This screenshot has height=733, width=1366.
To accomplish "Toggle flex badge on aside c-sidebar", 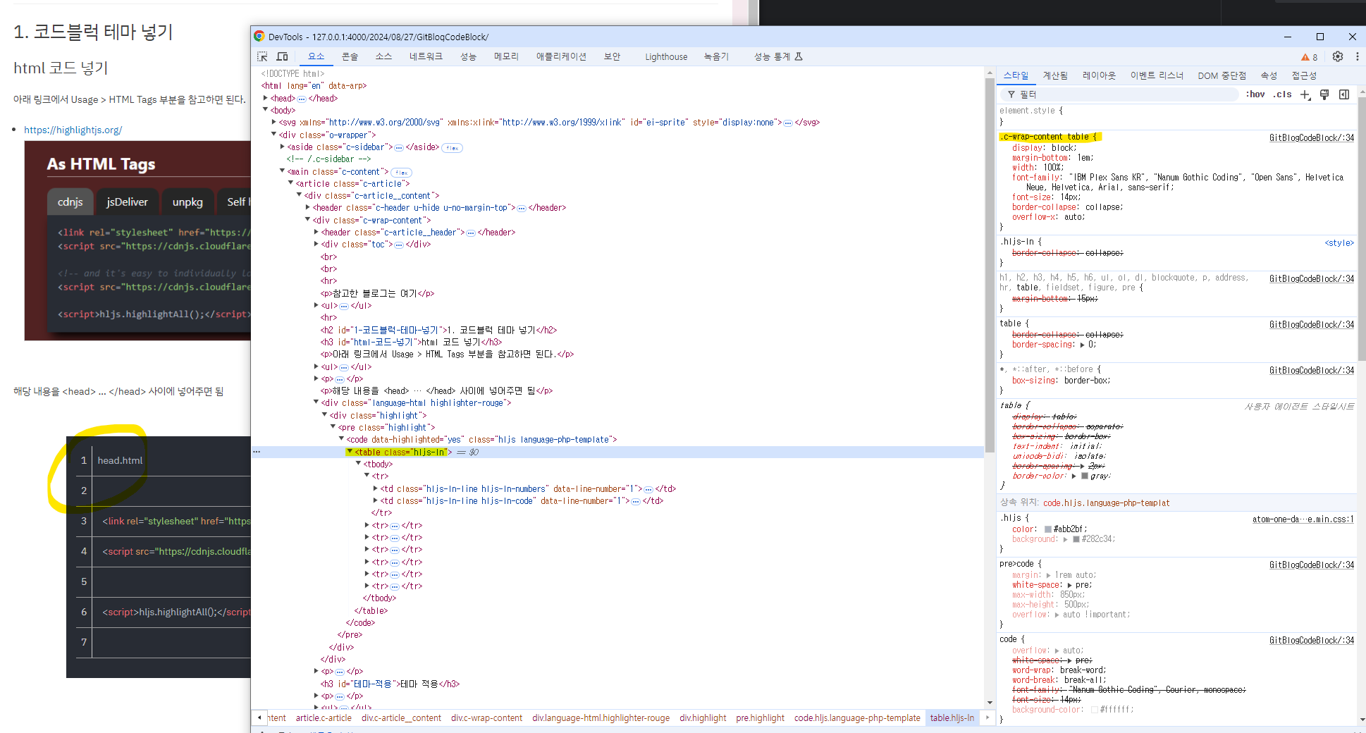I will [453, 148].
